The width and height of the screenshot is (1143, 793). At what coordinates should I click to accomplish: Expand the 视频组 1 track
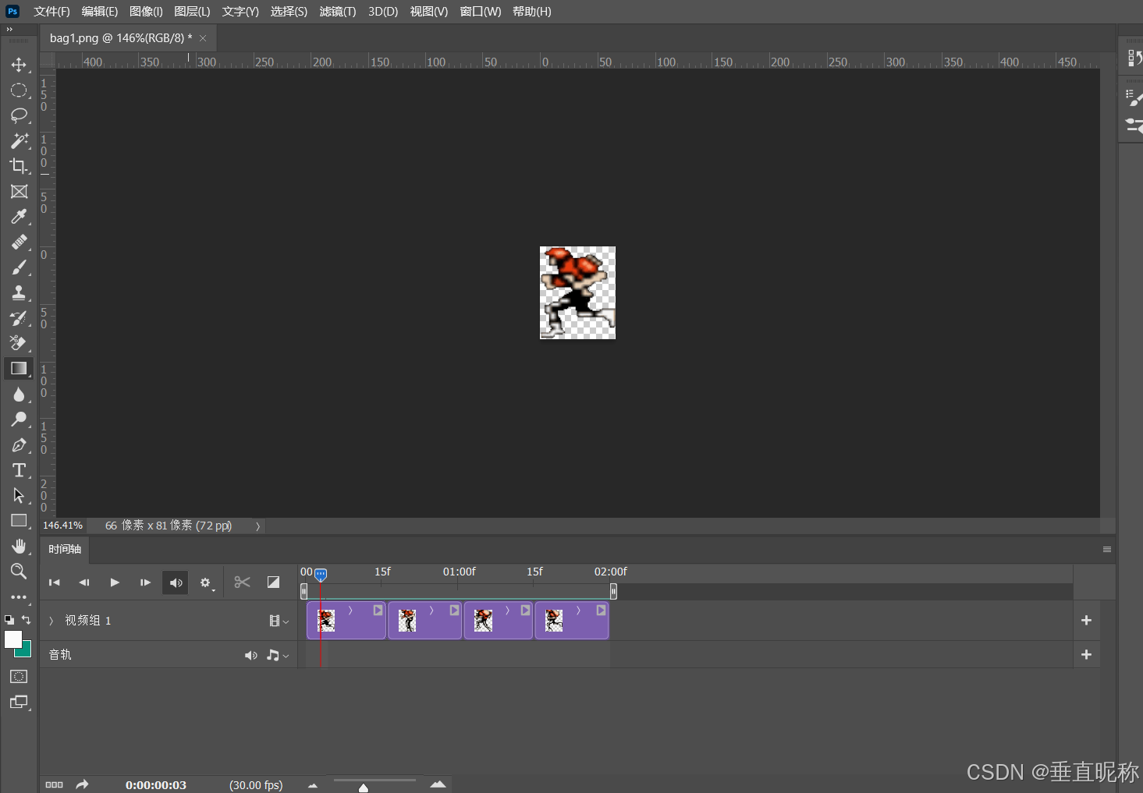click(x=51, y=621)
